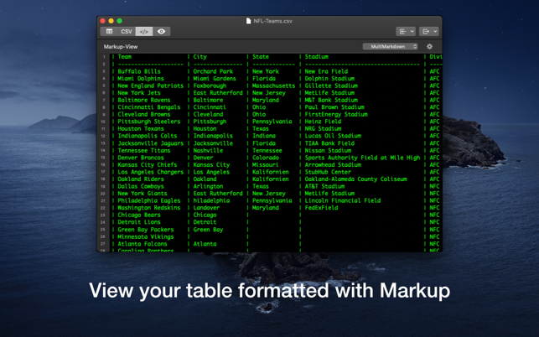Click the Oakland Riders team entry
This screenshot has width=539, height=337.
pyautogui.click(x=141, y=179)
